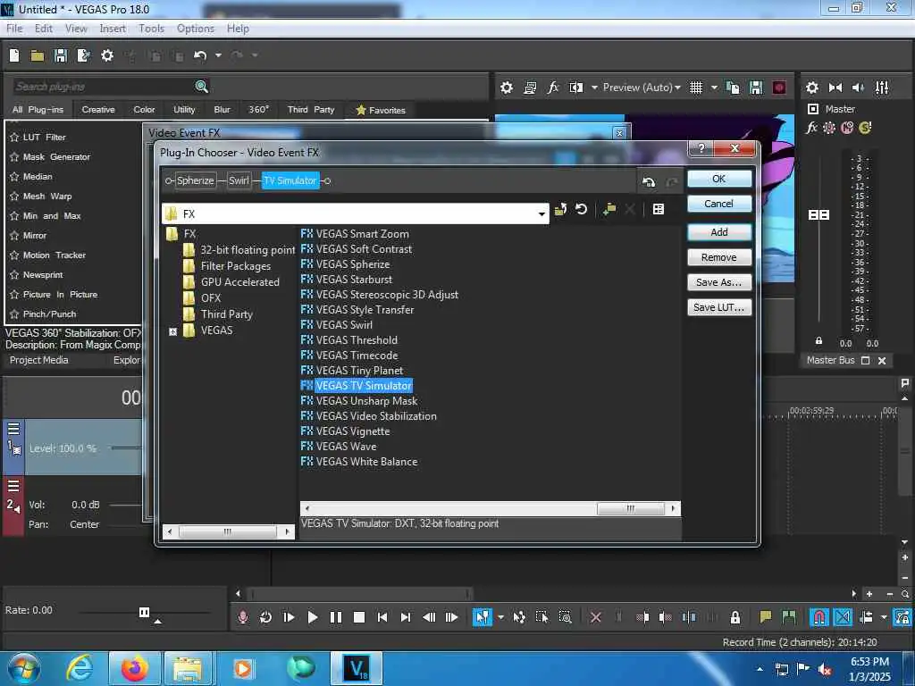Select the GPU Accelerated folder
The image size is (915, 686).
239,282
